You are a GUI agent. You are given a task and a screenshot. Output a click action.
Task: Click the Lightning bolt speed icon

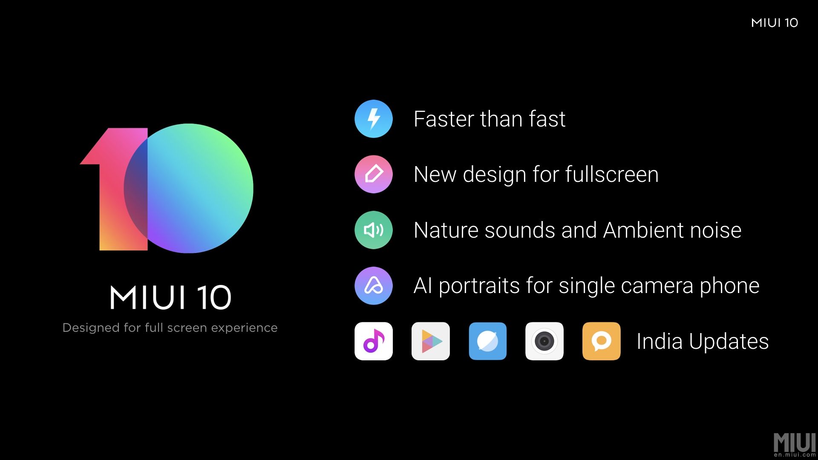point(374,118)
